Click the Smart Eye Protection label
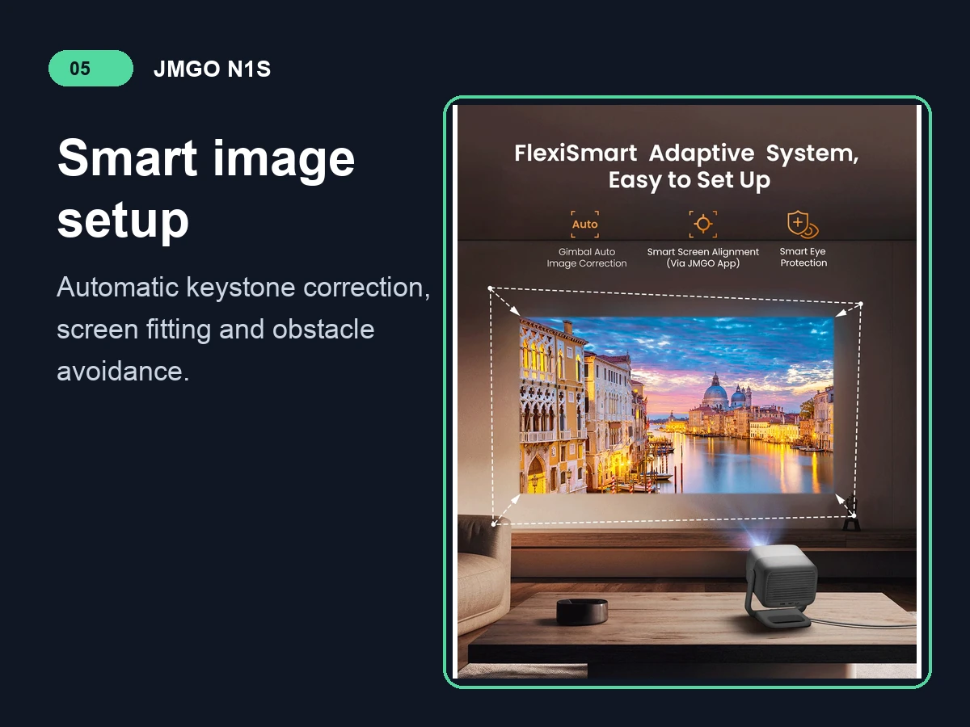Viewport: 970px width, 727px height. coord(803,257)
